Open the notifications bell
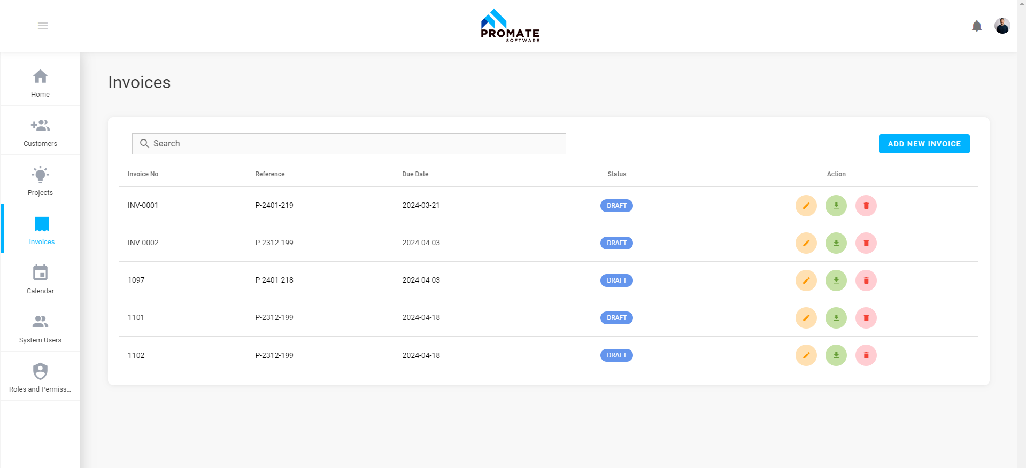Image resolution: width=1026 pixels, height=468 pixels. pyautogui.click(x=976, y=26)
